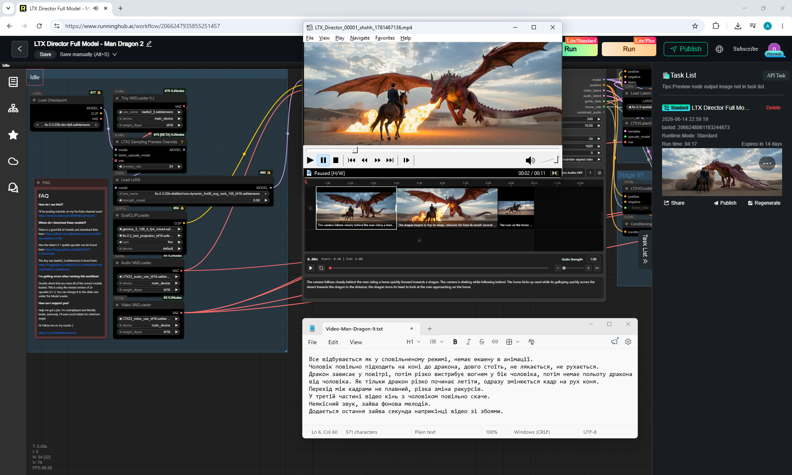Insert a link in Notepad
Image resolution: width=792 pixels, height=475 pixels.
(495, 342)
